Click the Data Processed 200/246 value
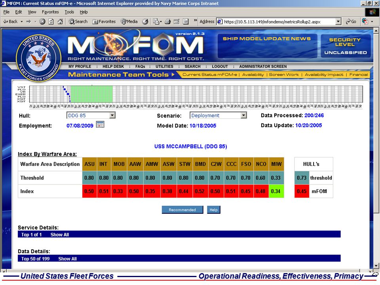Screen dimensions: 380x285 click(x=314, y=115)
